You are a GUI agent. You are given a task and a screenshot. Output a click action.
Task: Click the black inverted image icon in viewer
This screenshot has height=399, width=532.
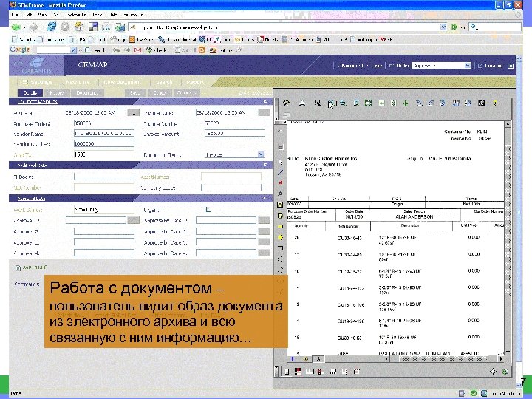[x=482, y=103]
